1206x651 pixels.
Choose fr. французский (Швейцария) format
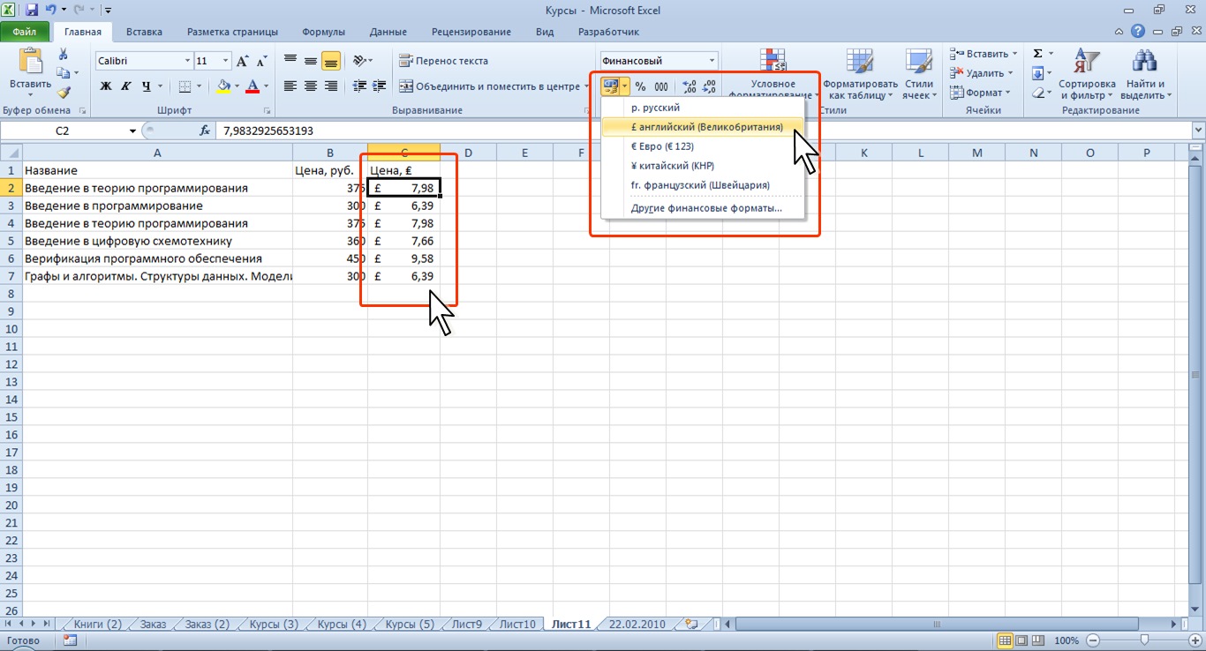[704, 185]
